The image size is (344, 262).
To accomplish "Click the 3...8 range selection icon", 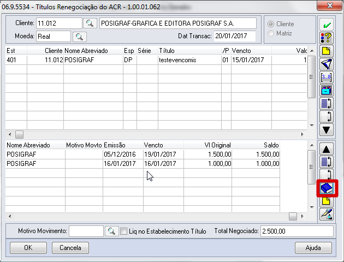I will pyautogui.click(x=327, y=78).
